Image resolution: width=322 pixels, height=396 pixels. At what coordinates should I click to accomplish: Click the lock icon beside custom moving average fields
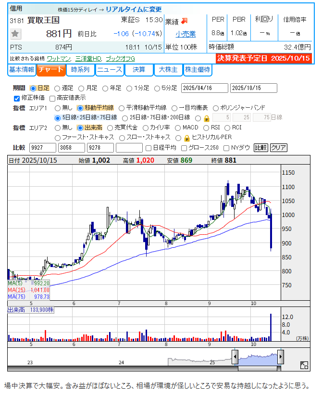pyautogui.click(x=207, y=118)
